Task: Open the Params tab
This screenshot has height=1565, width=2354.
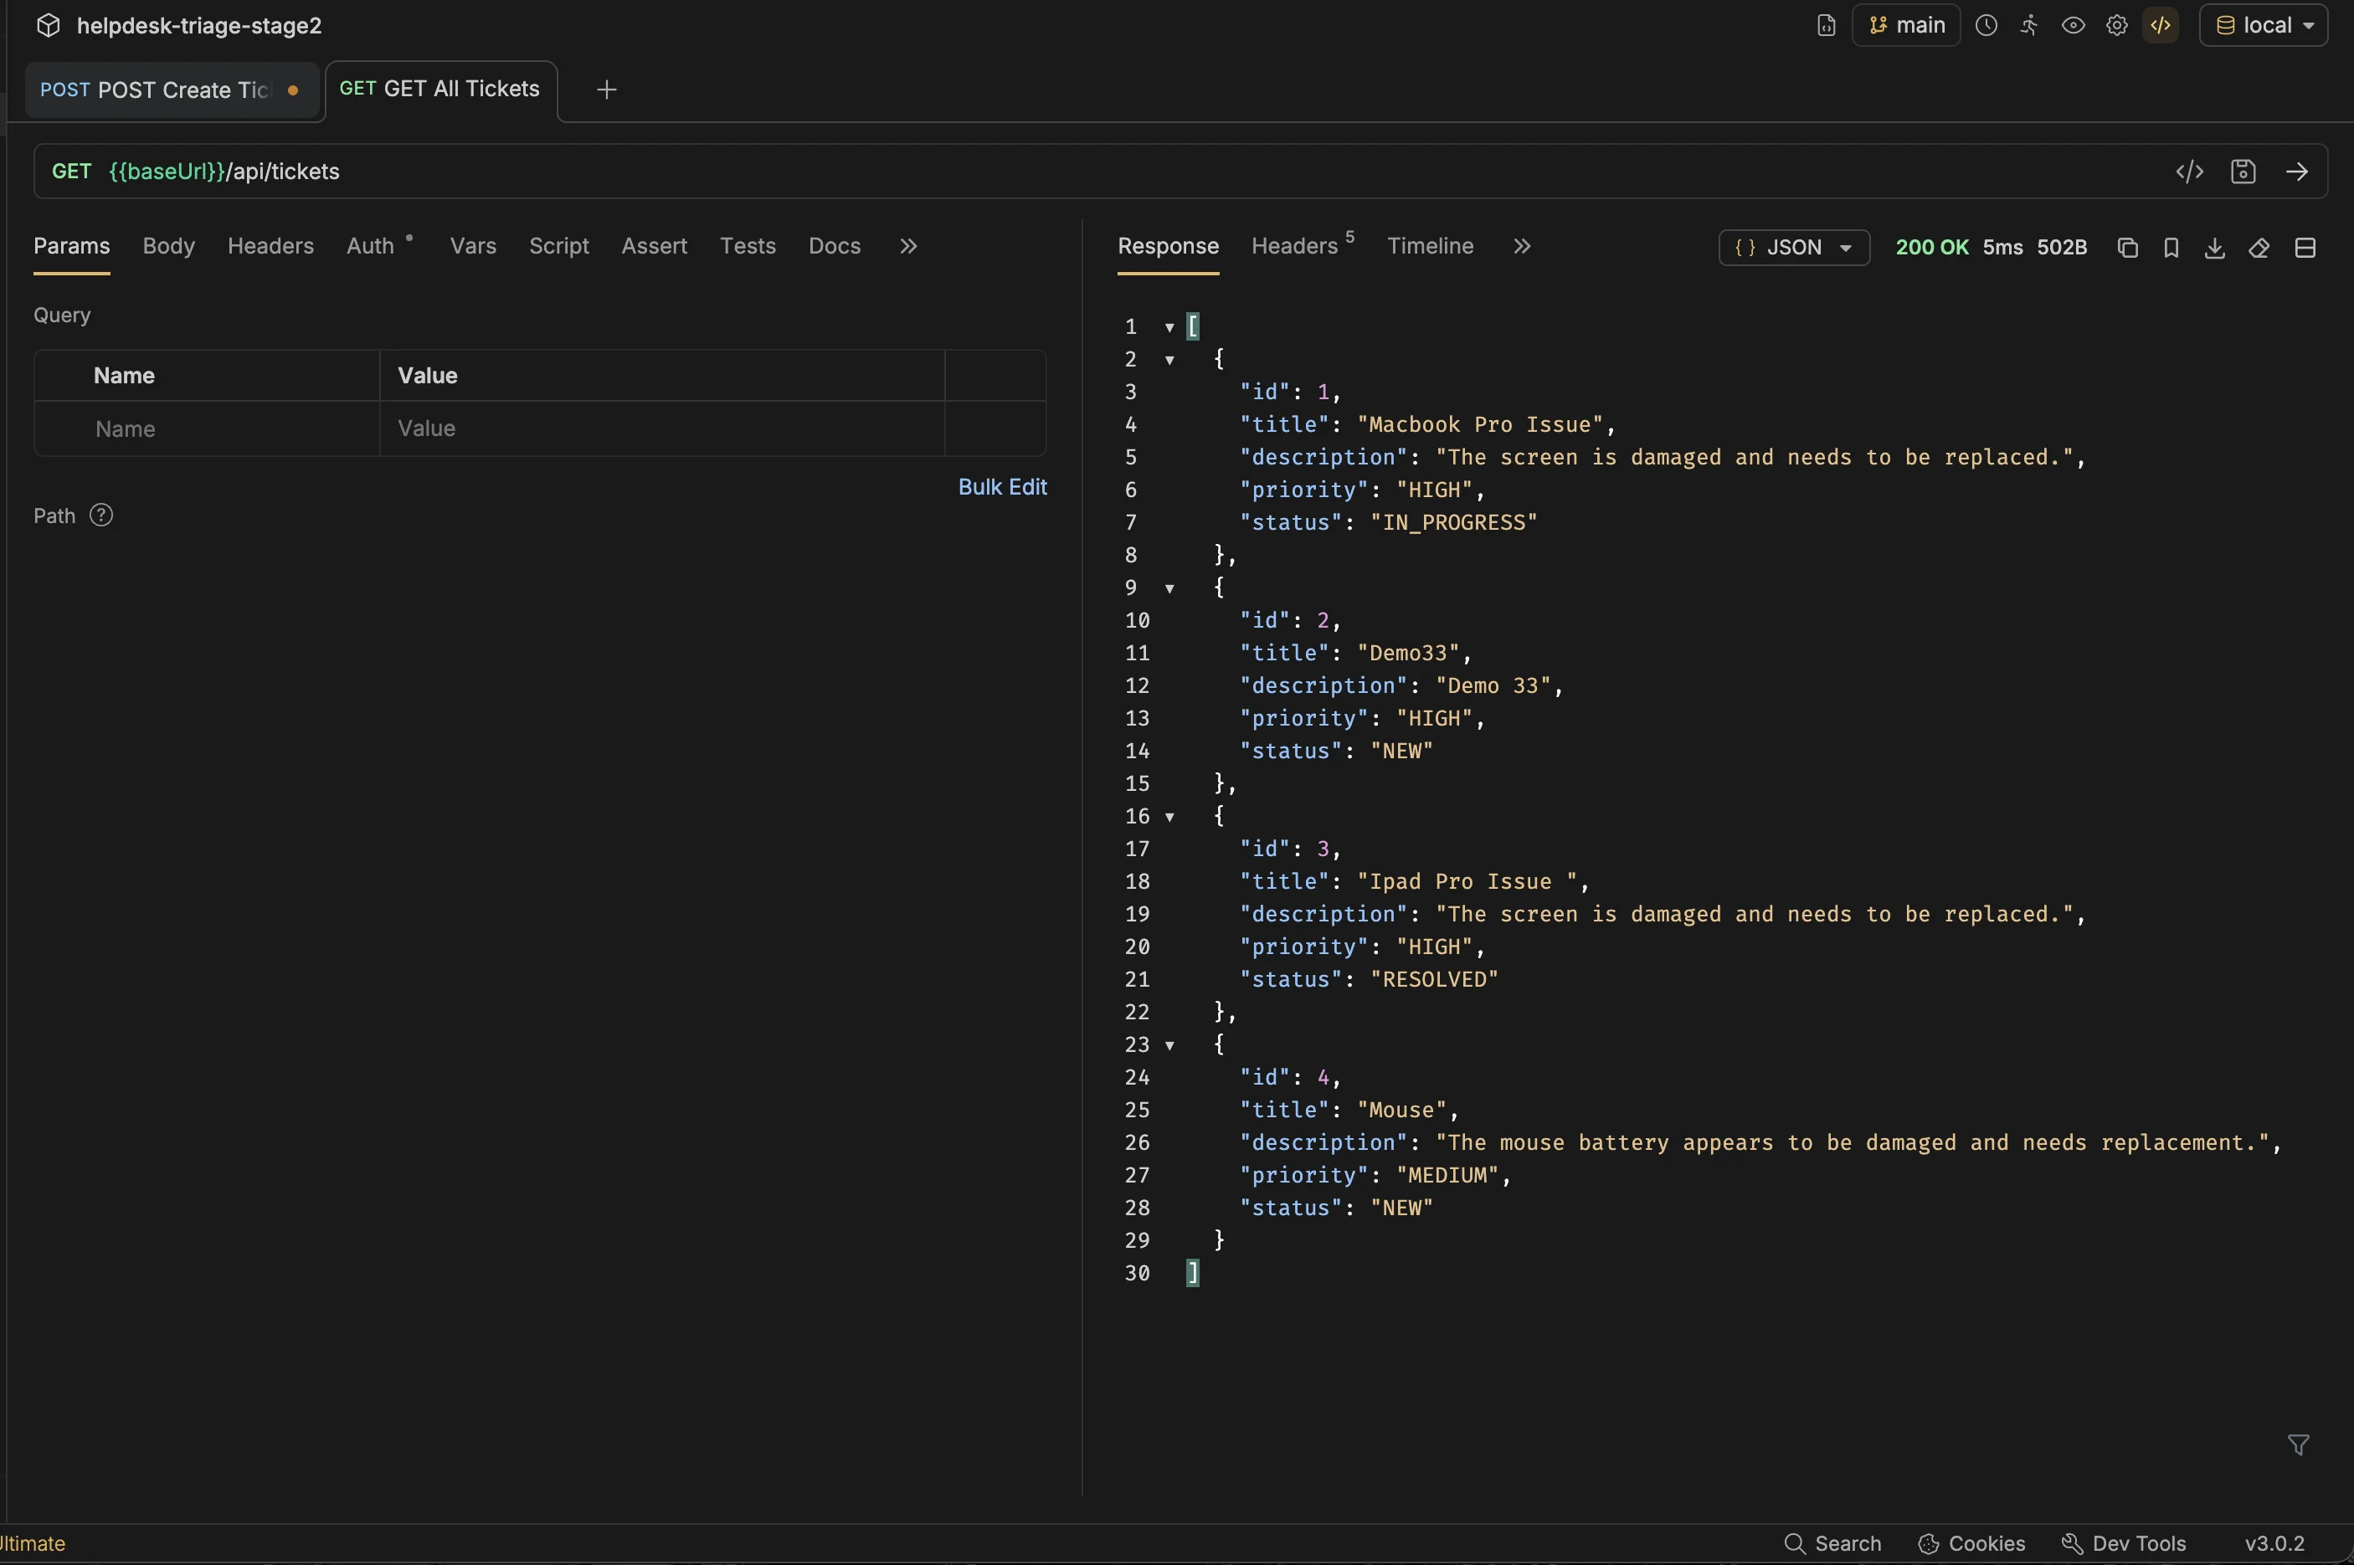Action: coord(72,245)
